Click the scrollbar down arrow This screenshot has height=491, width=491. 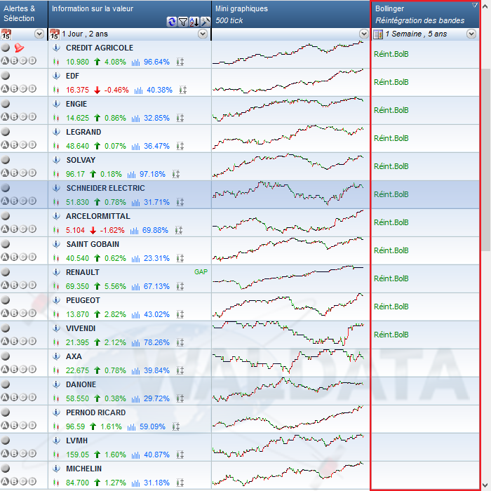click(486, 485)
